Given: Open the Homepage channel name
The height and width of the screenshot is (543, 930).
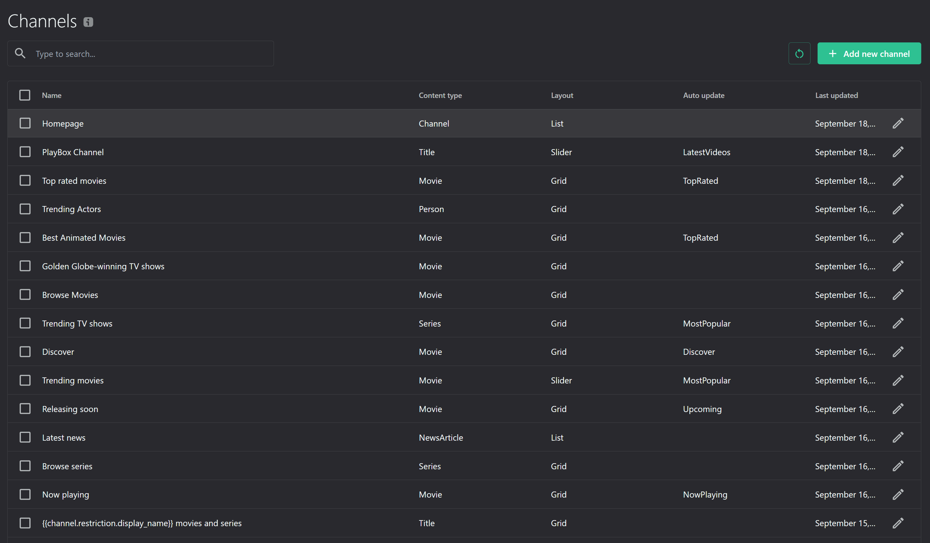Looking at the screenshot, I should coord(63,124).
